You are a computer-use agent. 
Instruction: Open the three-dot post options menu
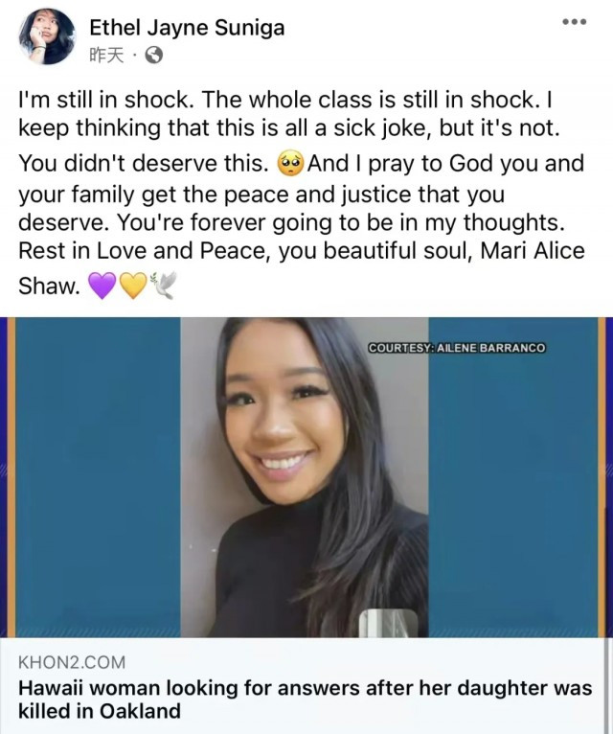pyautogui.click(x=574, y=21)
